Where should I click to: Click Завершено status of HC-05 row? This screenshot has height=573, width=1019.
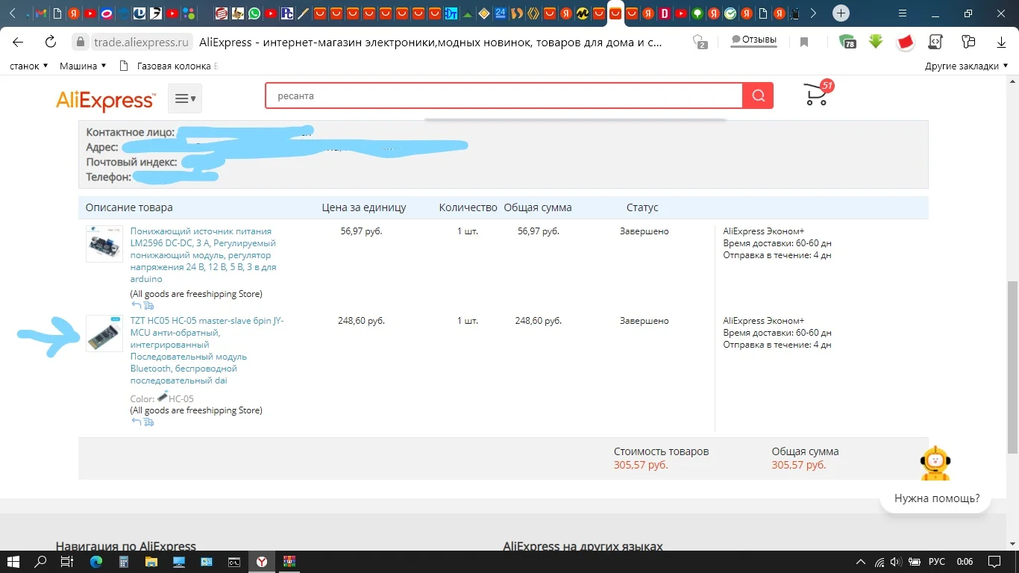(644, 321)
